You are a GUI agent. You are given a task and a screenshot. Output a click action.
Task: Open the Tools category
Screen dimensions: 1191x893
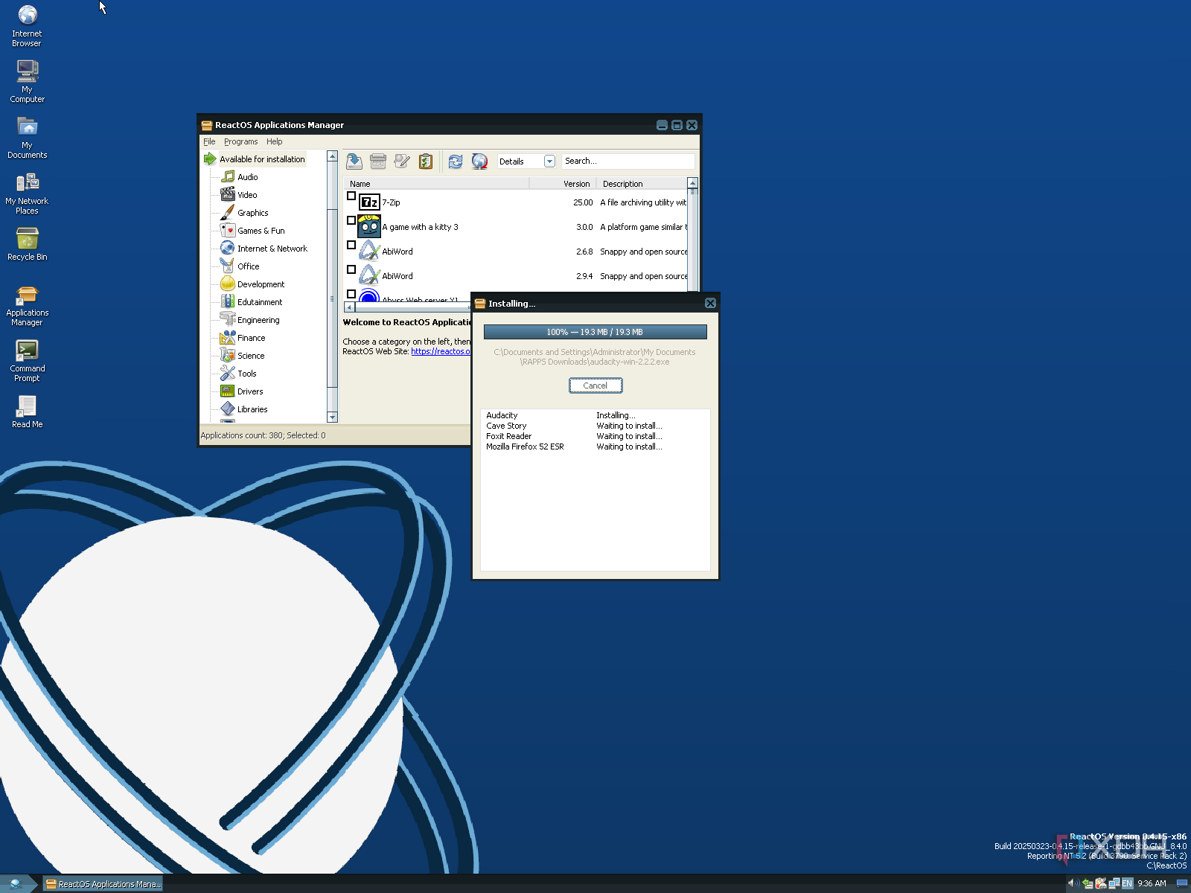(x=246, y=374)
